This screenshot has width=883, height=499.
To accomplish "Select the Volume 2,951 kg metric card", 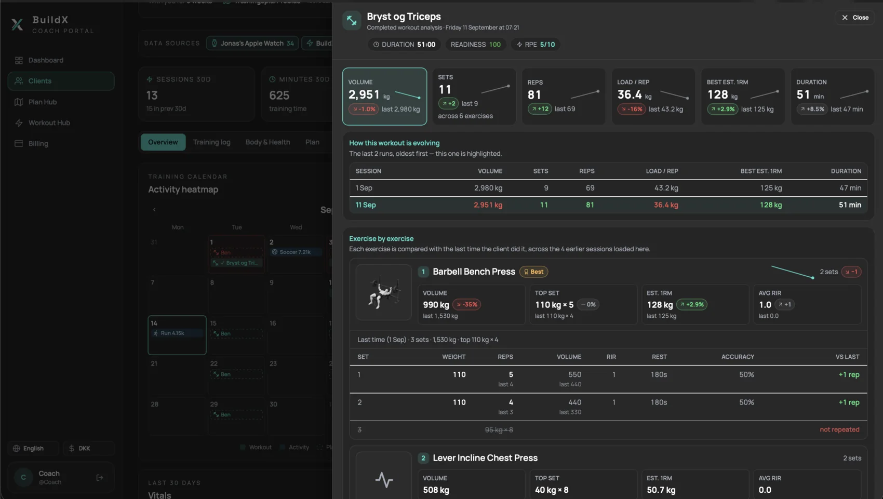I will coord(384,97).
